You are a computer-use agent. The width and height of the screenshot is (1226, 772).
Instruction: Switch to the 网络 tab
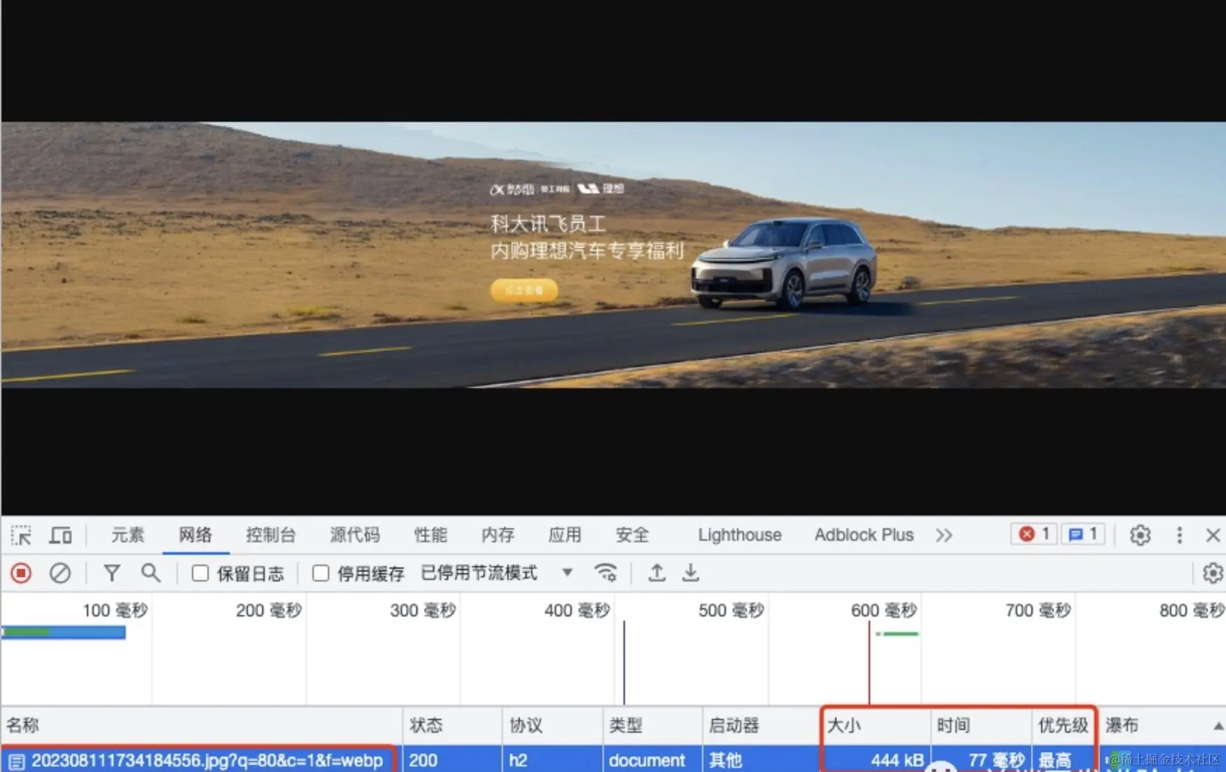[195, 535]
